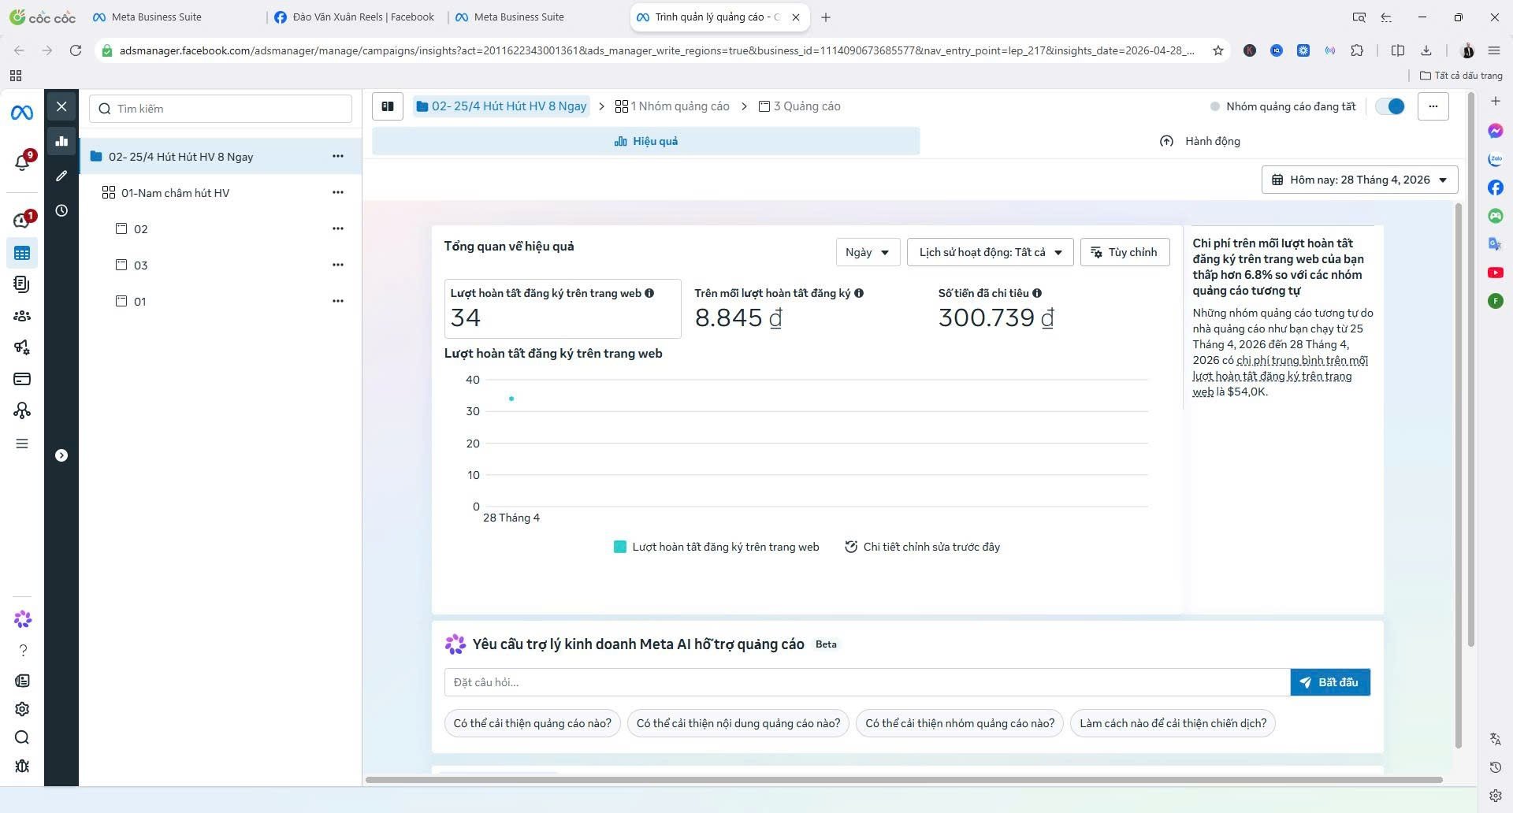
Task: Open the date range Hôm nay dropdown
Action: 1359,180
